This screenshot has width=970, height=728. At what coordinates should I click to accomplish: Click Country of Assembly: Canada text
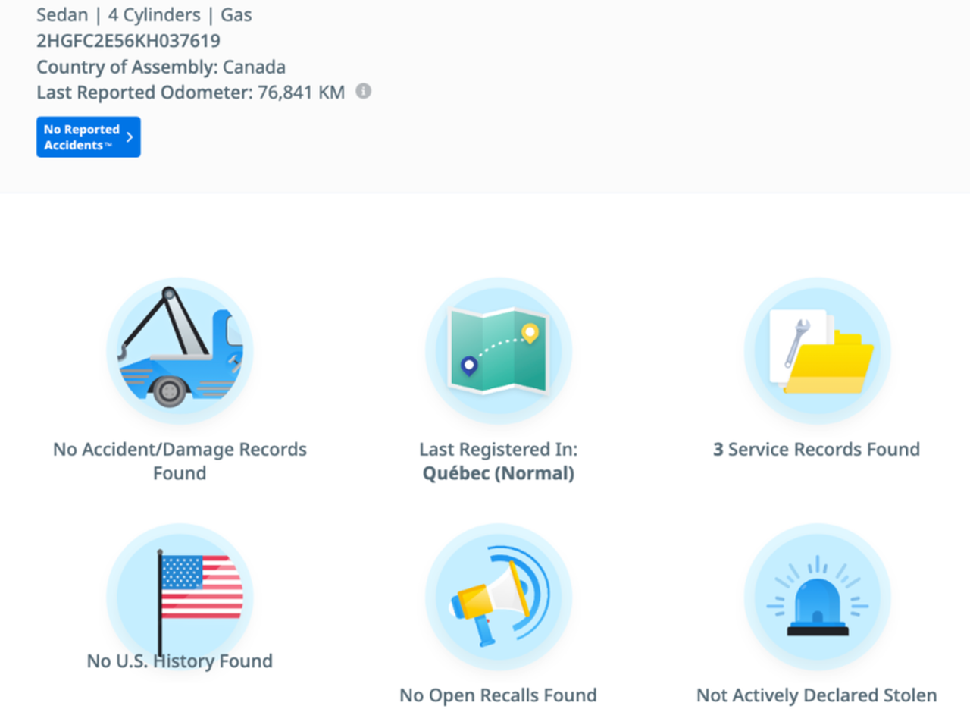click(x=161, y=67)
